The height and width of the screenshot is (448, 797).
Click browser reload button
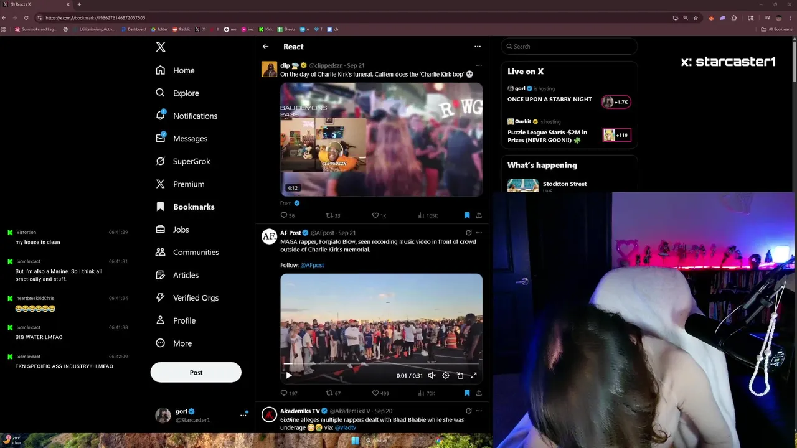click(x=26, y=17)
